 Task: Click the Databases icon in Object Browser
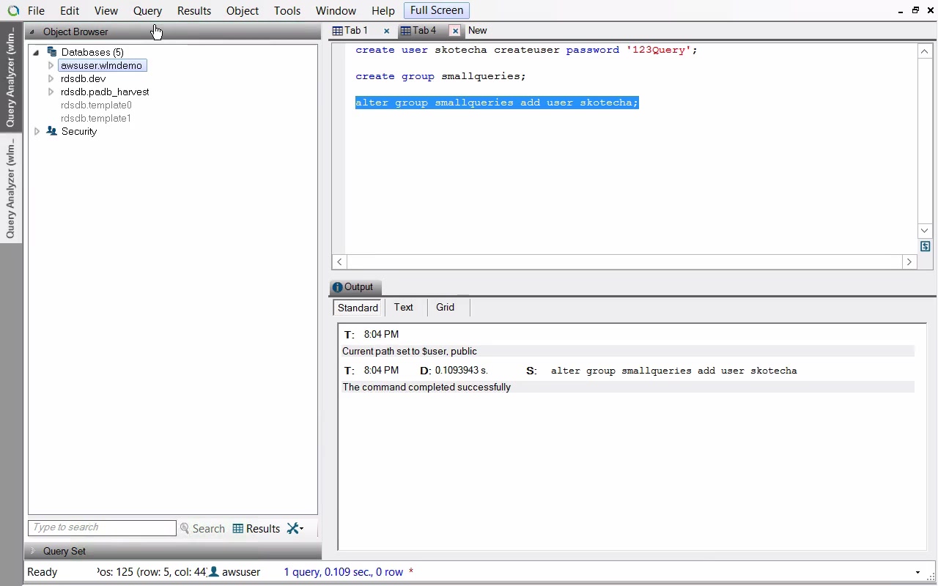tap(52, 52)
